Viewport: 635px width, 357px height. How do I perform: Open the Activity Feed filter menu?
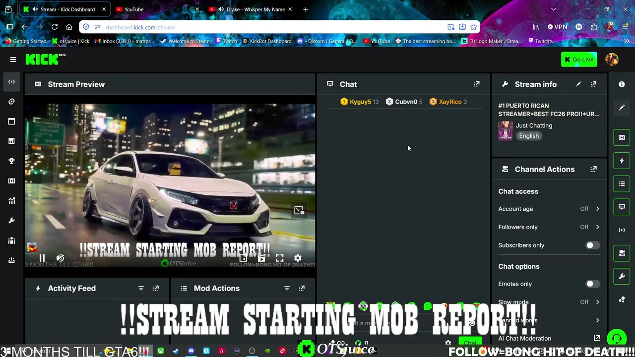coord(141,288)
